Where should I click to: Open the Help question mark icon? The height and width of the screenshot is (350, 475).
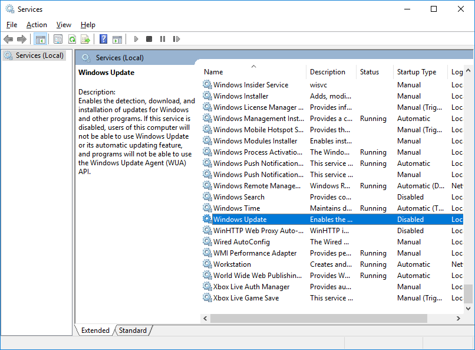coord(103,39)
